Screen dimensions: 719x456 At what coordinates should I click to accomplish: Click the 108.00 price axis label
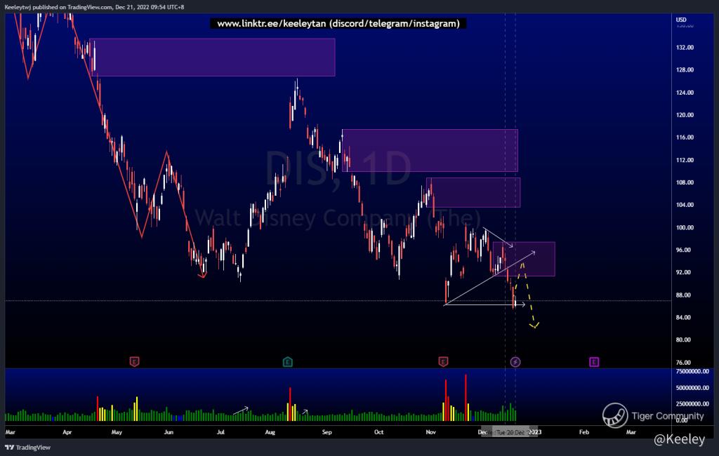685,182
